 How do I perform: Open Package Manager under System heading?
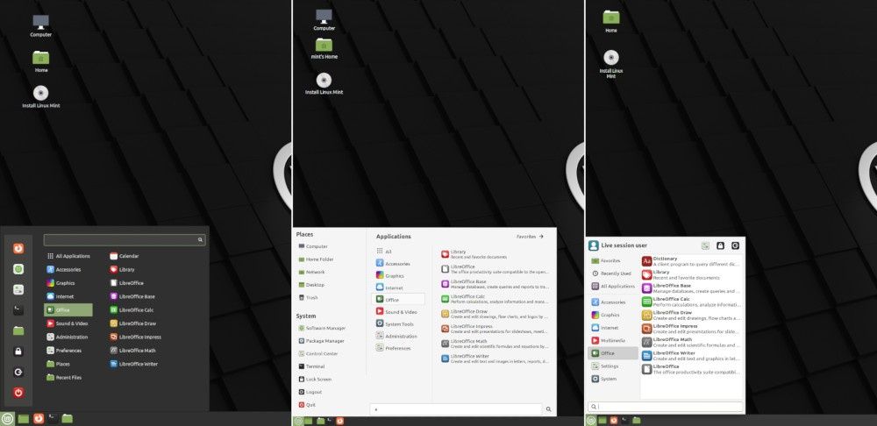(x=322, y=341)
